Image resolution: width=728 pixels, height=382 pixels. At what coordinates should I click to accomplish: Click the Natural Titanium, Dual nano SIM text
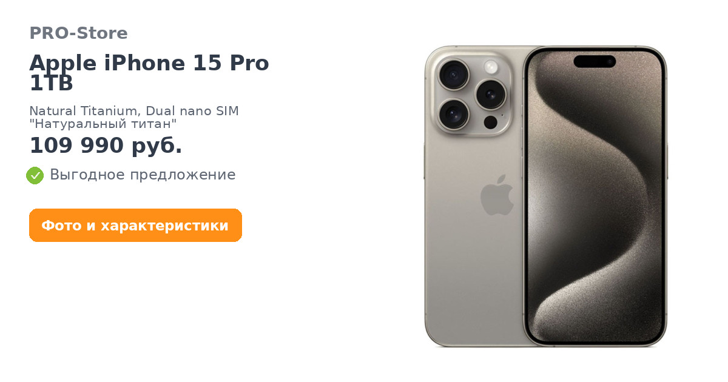point(134,112)
